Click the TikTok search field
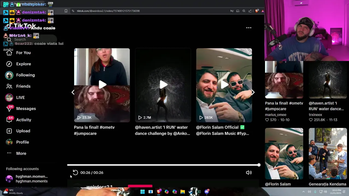 pos(30,39)
